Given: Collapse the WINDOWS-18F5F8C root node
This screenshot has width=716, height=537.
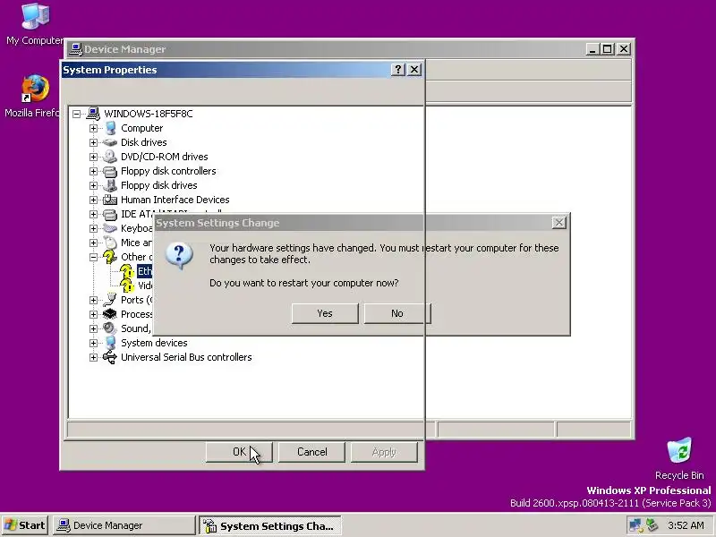Looking at the screenshot, I should click(77, 114).
